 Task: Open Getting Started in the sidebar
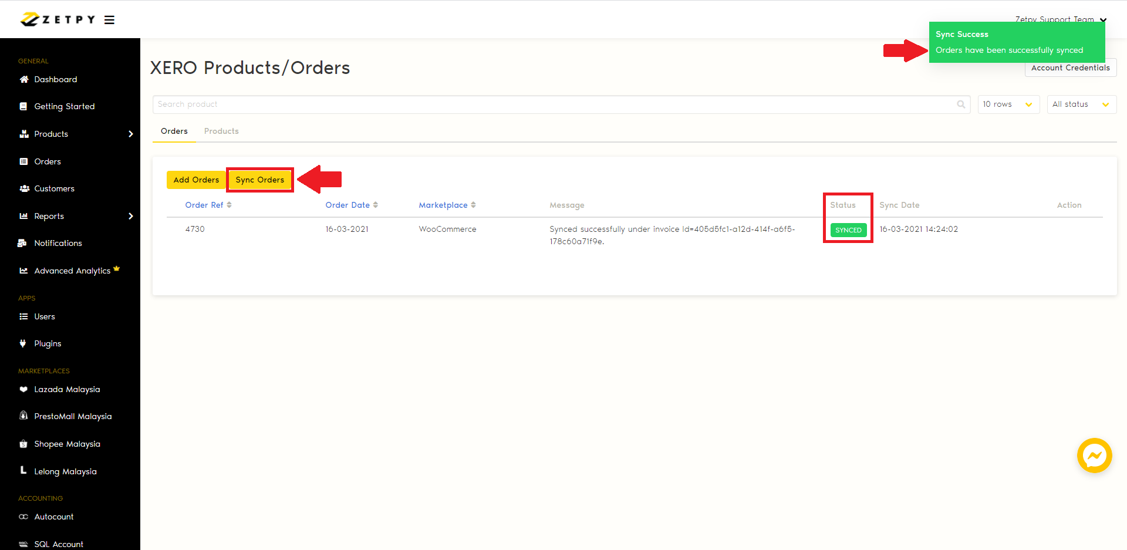coord(65,106)
